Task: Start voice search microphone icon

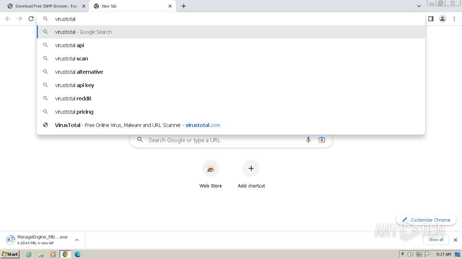Action: click(308, 140)
